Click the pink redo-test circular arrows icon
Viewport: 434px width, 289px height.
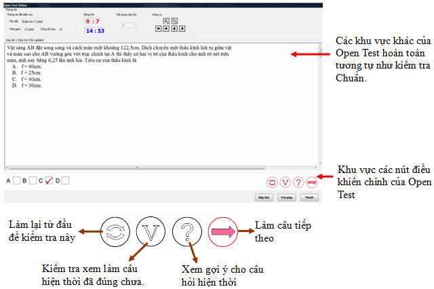pos(272,182)
